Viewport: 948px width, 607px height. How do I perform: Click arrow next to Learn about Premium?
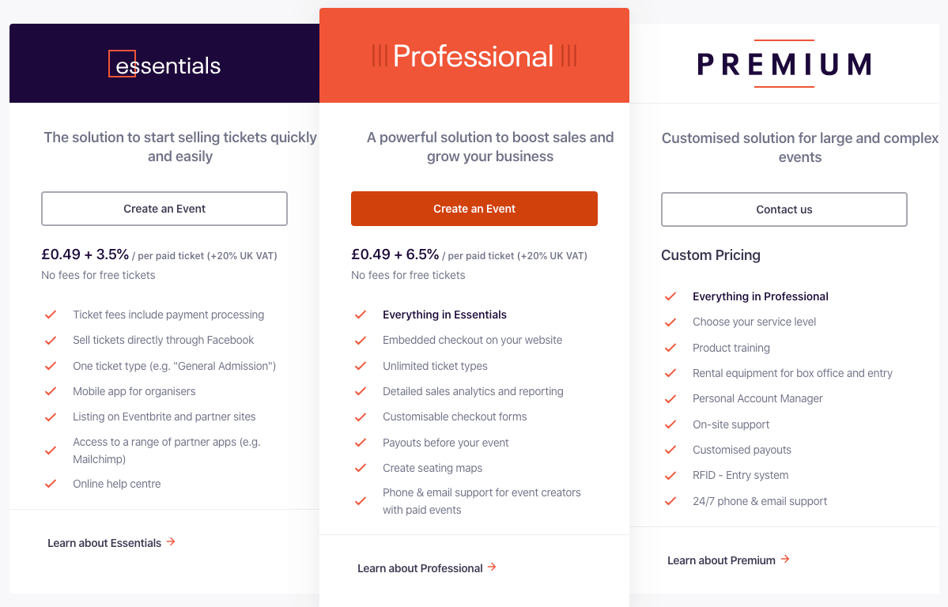[x=785, y=560]
